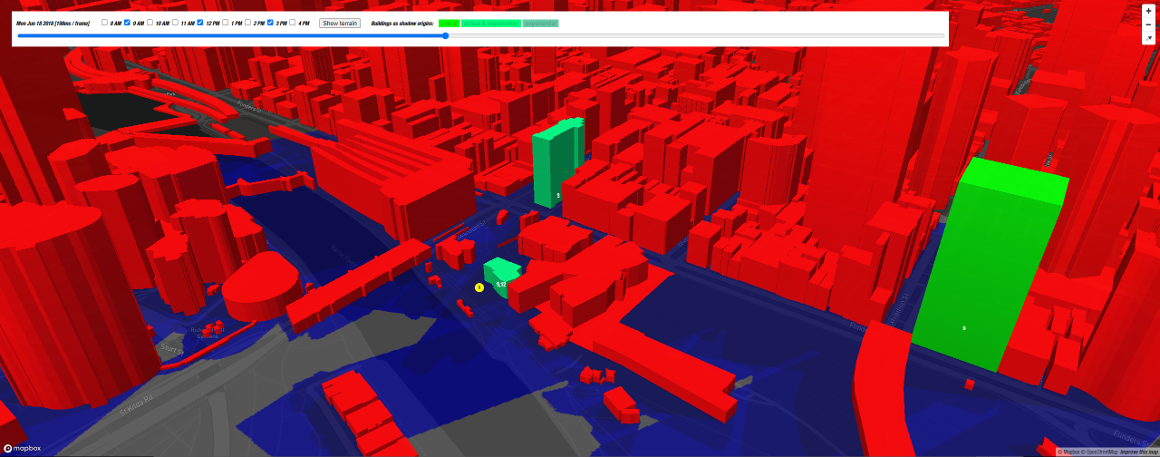Enable the 4 PM checkbox

293,23
